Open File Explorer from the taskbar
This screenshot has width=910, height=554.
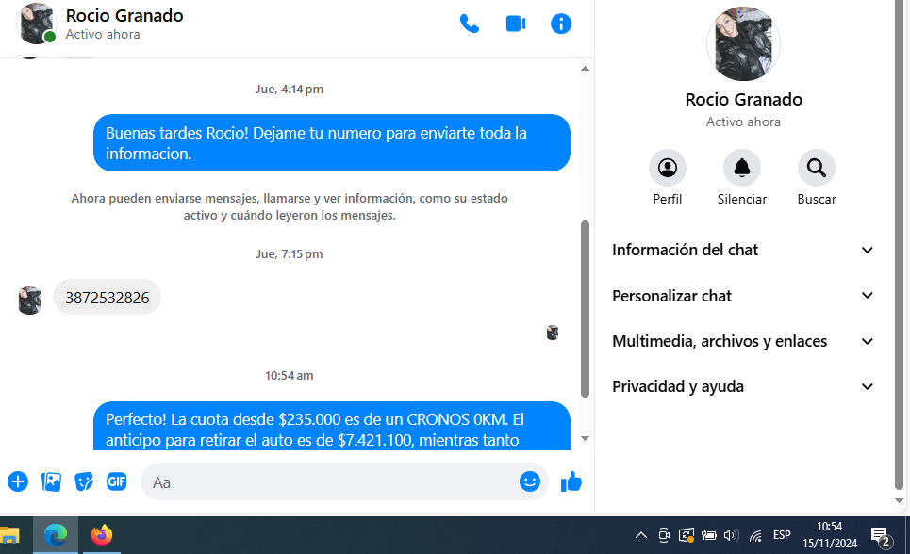click(x=9, y=535)
